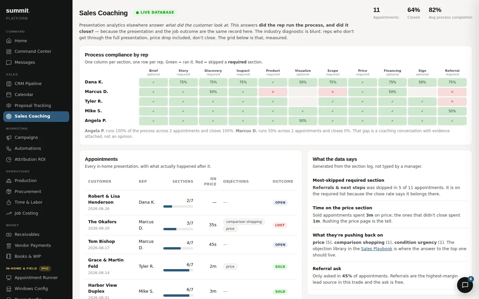Click Marcus D. red Product cell
The image size is (479, 299).
273,92
